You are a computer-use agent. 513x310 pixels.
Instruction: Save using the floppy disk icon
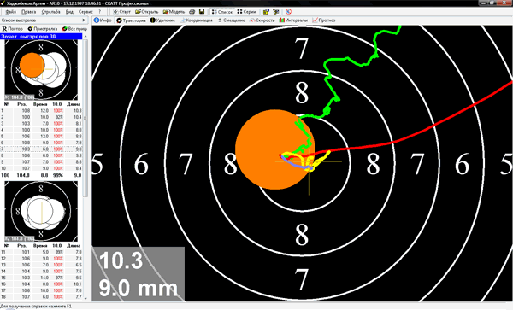coord(202,11)
